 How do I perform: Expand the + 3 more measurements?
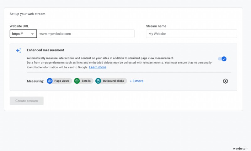(x=136, y=81)
